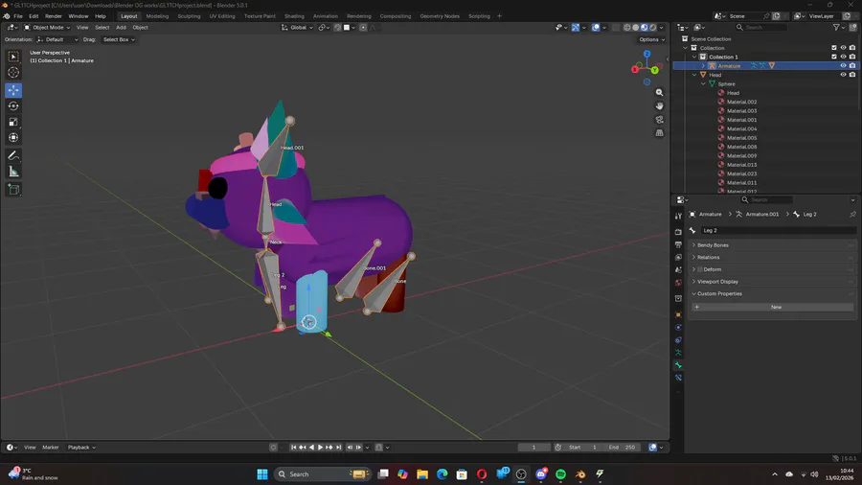Viewport: 862px width, 485px height.
Task: Toggle X-ray viewport button
Action: click(616, 28)
